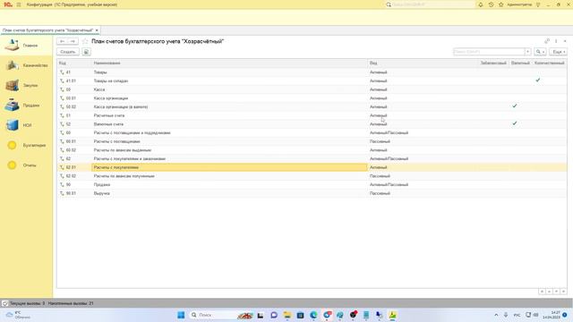Open the Windows Start button
This screenshot has width=573, height=322.
pyautogui.click(x=181, y=315)
